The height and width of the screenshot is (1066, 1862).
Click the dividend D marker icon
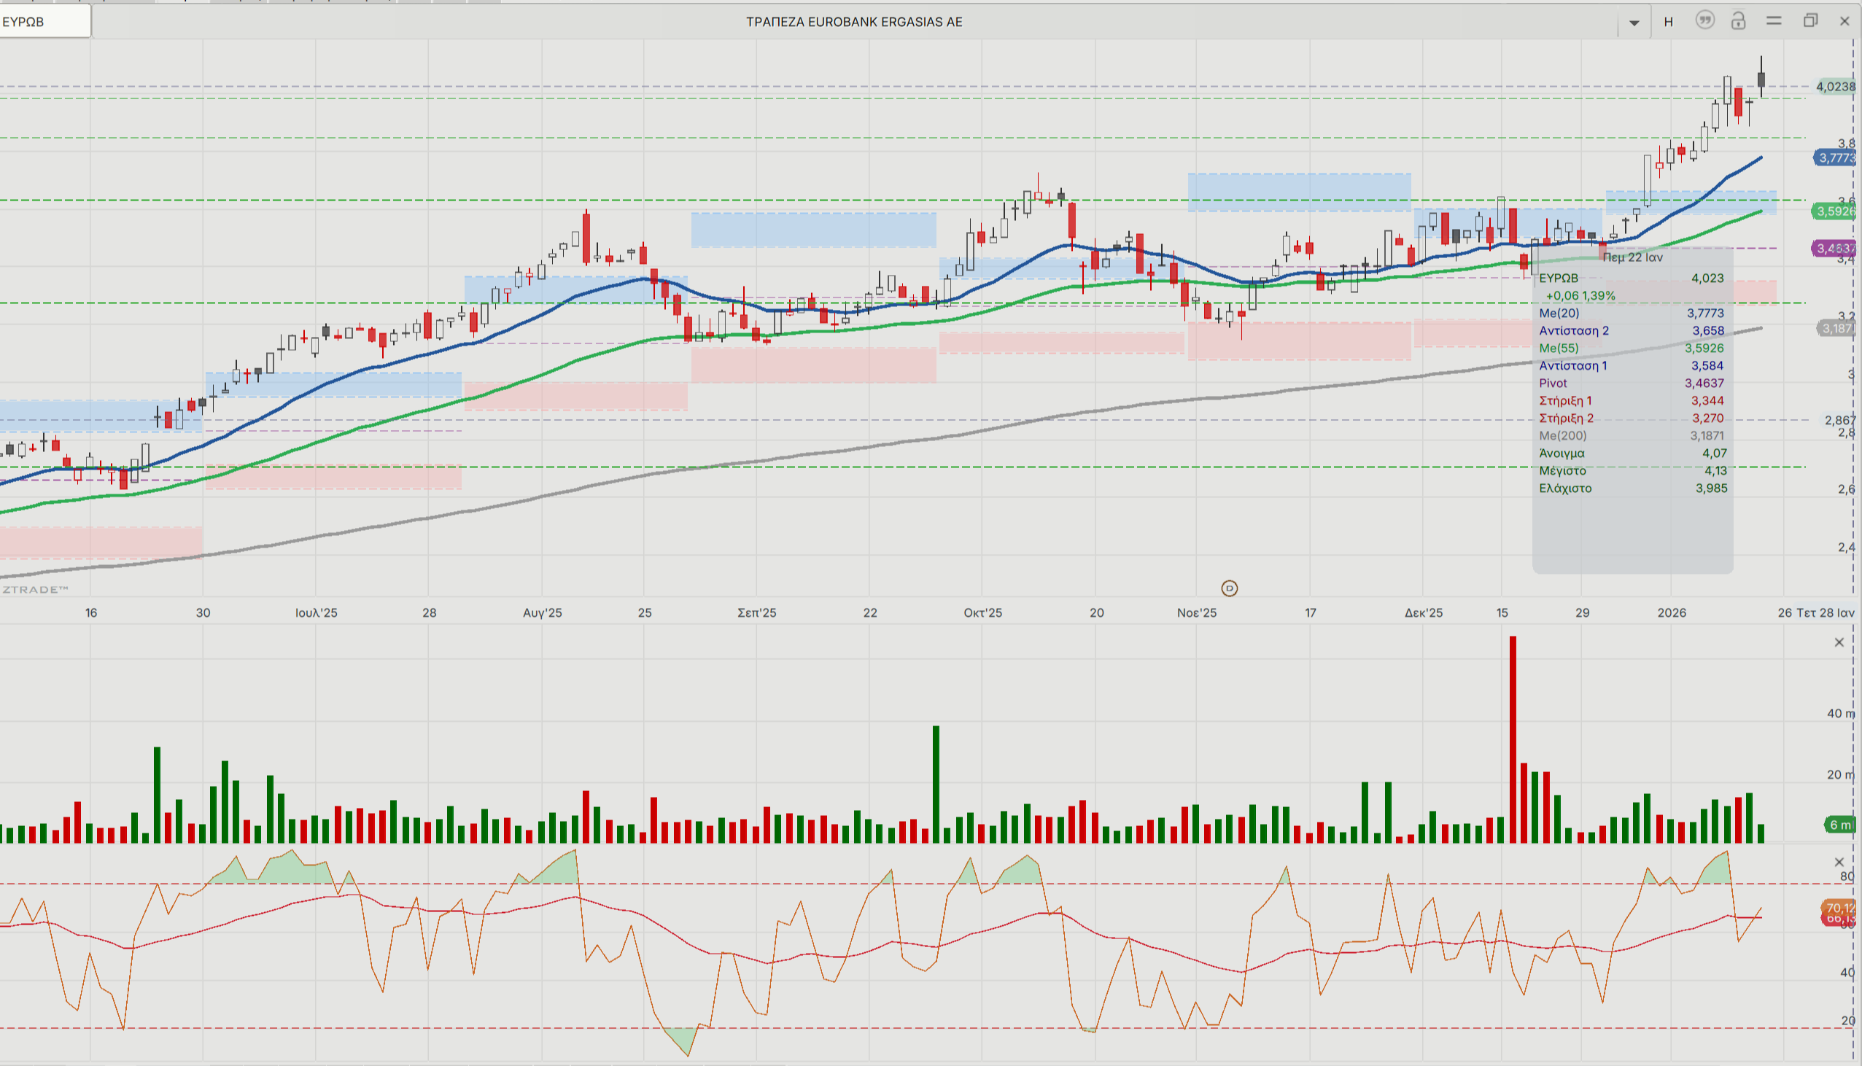(x=1230, y=588)
